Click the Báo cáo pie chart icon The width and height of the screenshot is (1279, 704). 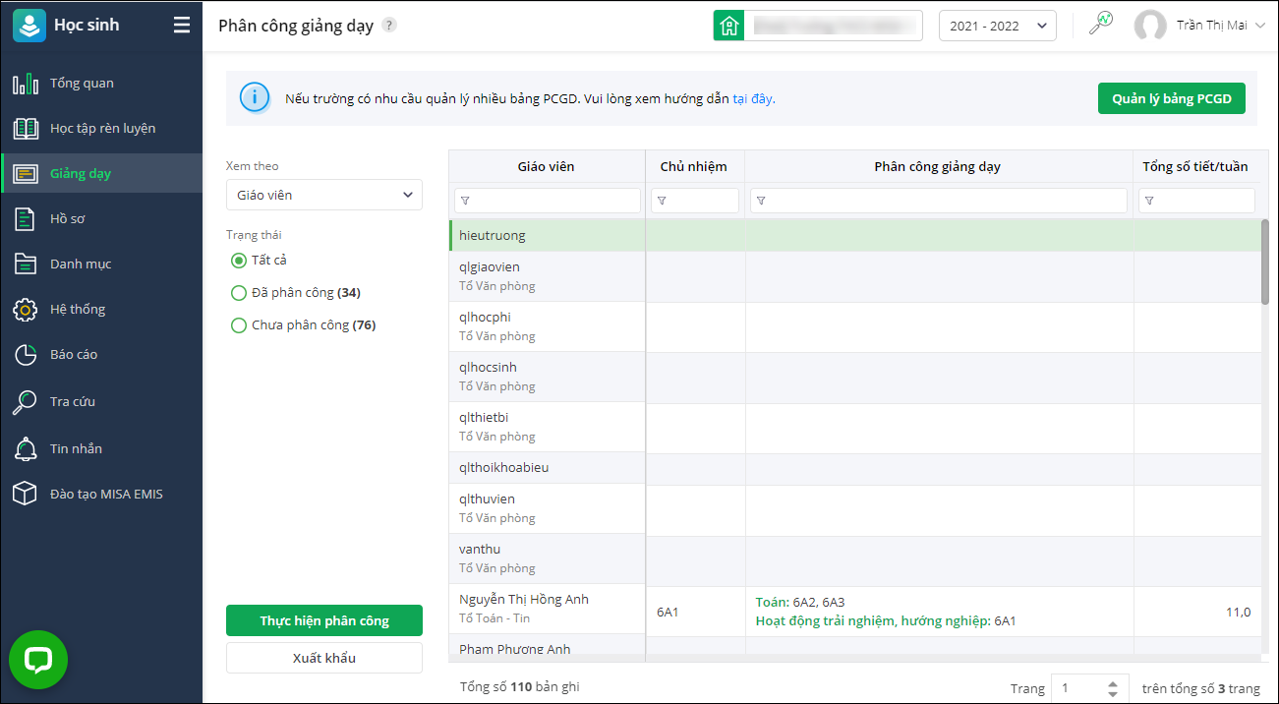(x=25, y=355)
